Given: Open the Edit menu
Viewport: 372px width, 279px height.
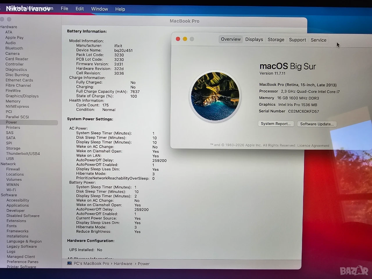Looking at the screenshot, I should tap(80, 9).
